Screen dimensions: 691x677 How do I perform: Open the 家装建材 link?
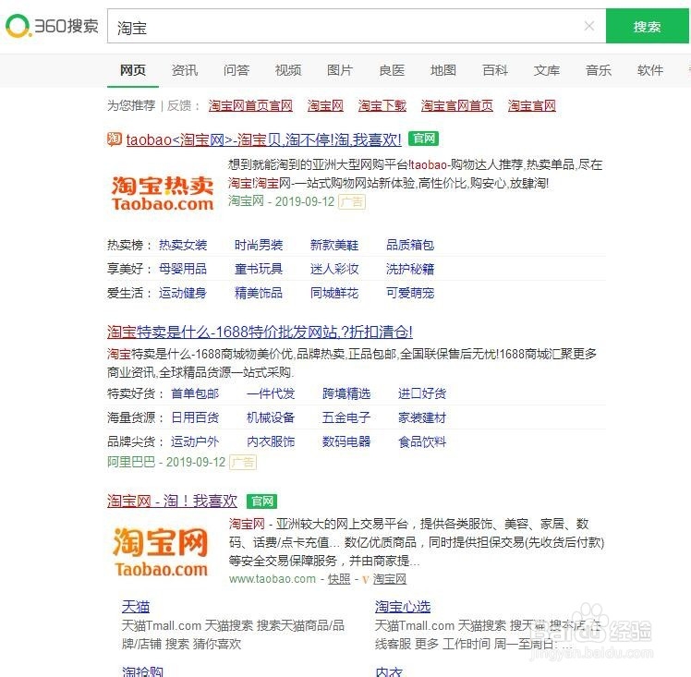(x=422, y=417)
